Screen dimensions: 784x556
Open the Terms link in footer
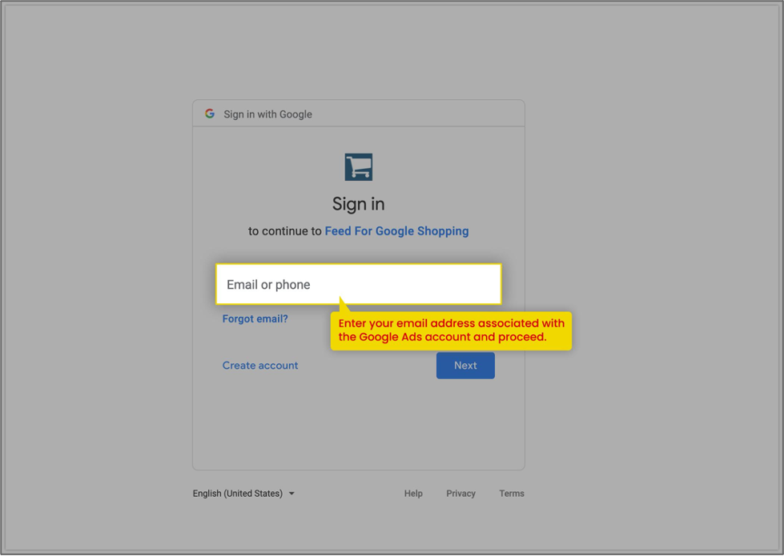[512, 494]
